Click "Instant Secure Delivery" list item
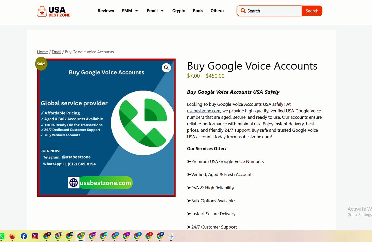This screenshot has height=242, width=372. click(211, 214)
